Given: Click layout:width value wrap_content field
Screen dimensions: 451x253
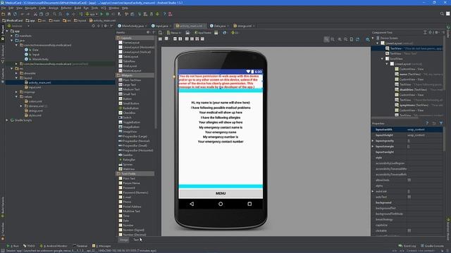Looking at the screenshot, I should 424,129.
